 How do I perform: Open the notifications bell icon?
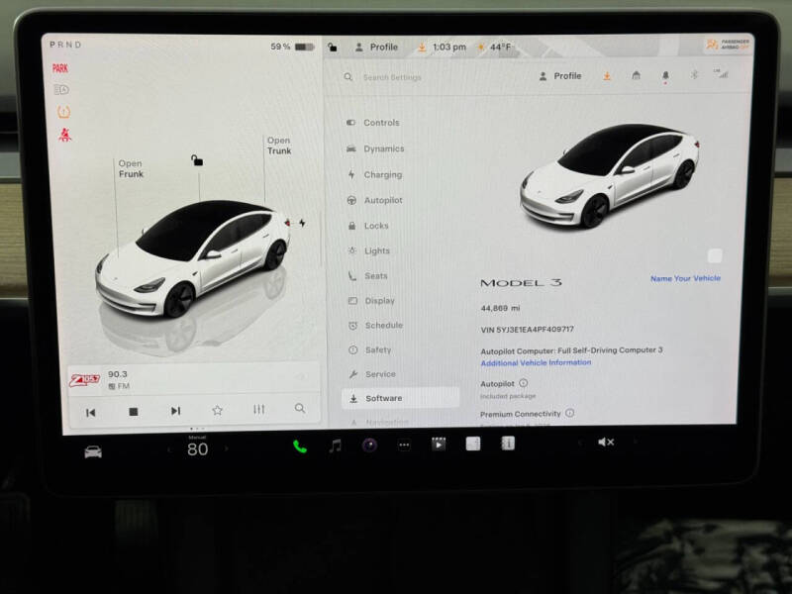click(664, 75)
